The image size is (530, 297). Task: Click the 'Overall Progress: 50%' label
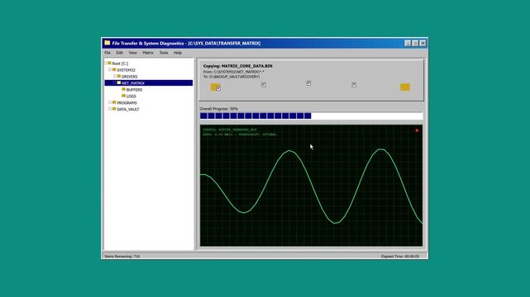tap(218, 109)
